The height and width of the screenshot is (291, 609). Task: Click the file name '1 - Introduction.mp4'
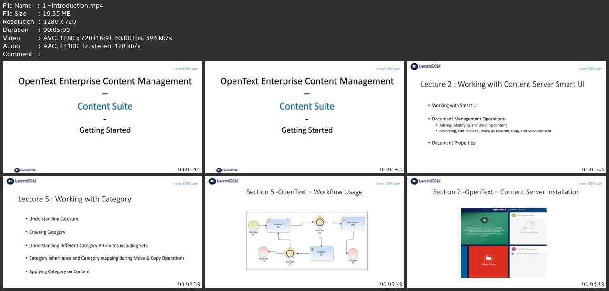click(x=73, y=6)
